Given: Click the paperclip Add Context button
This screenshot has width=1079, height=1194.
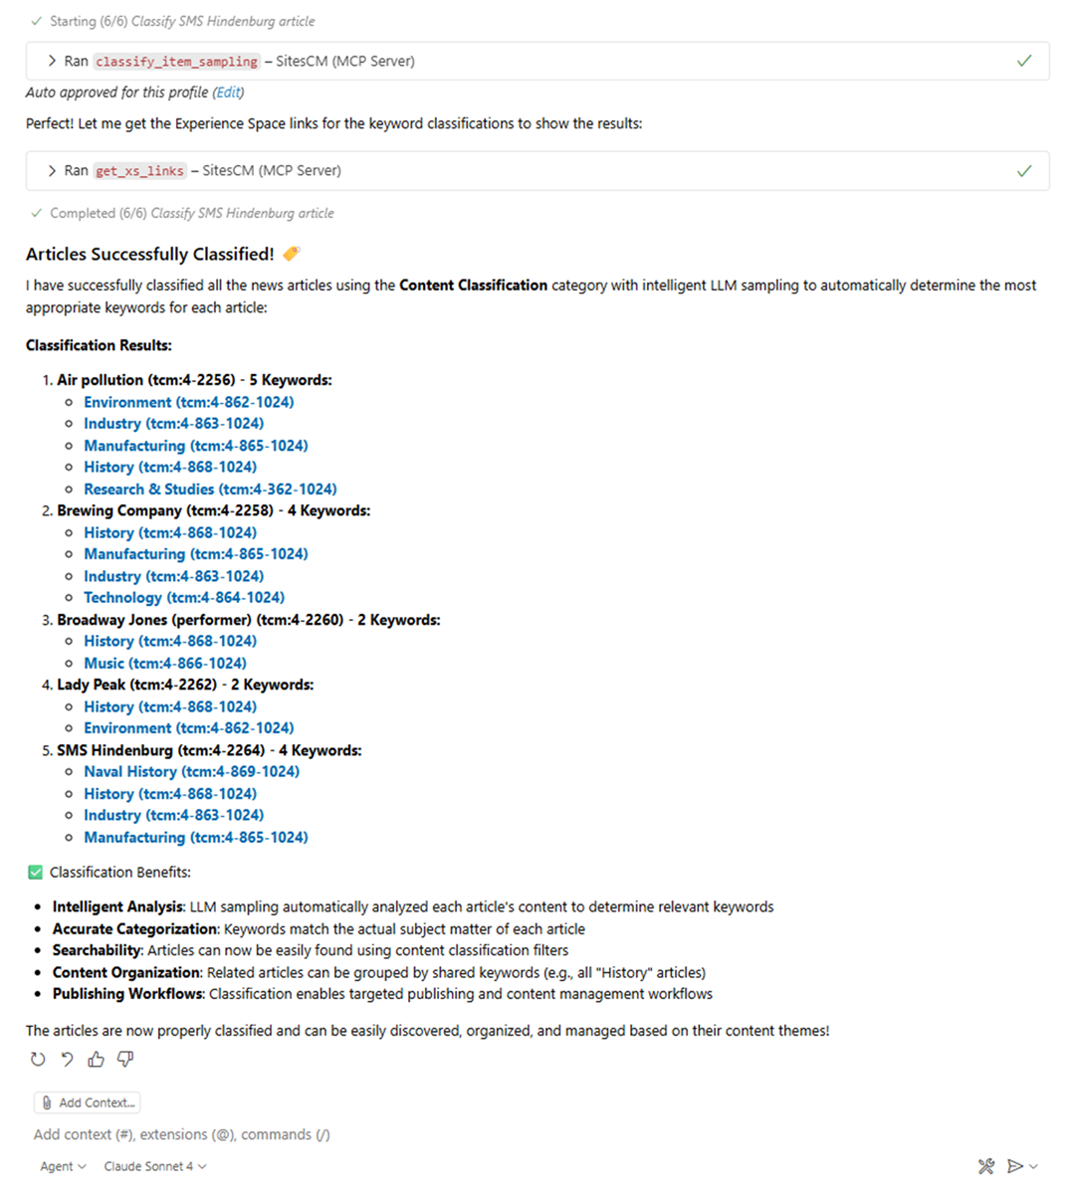Looking at the screenshot, I should coord(88,1102).
